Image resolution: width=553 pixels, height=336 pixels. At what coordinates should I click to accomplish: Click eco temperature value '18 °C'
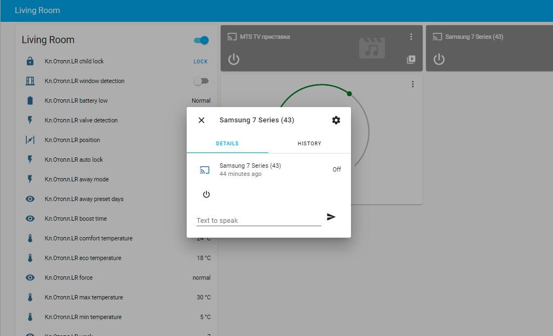204,258
